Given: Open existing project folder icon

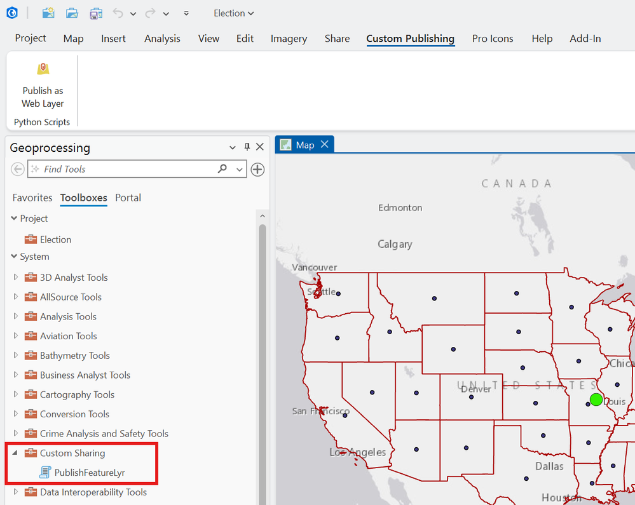Looking at the screenshot, I should pos(72,13).
